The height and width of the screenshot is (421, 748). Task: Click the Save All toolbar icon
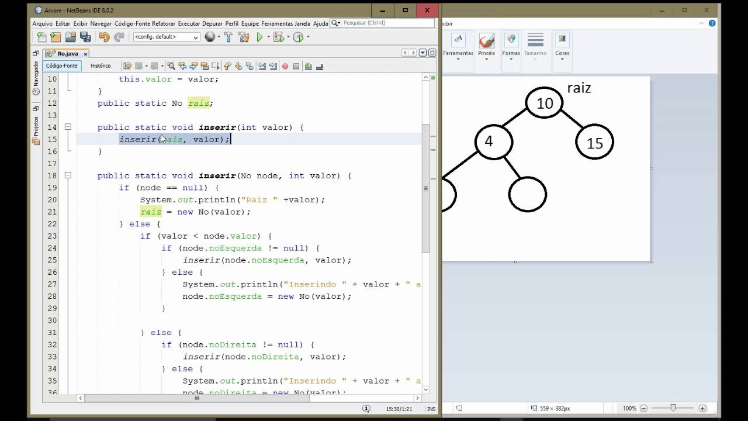[85, 37]
